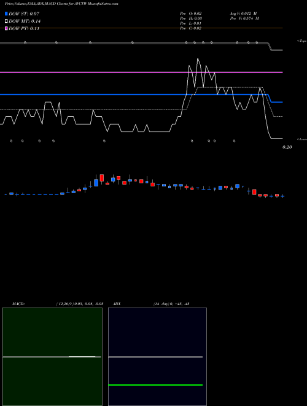This screenshot has width=307, height=406.
Task: Click the tallest red candlestick
Action: click(102, 178)
